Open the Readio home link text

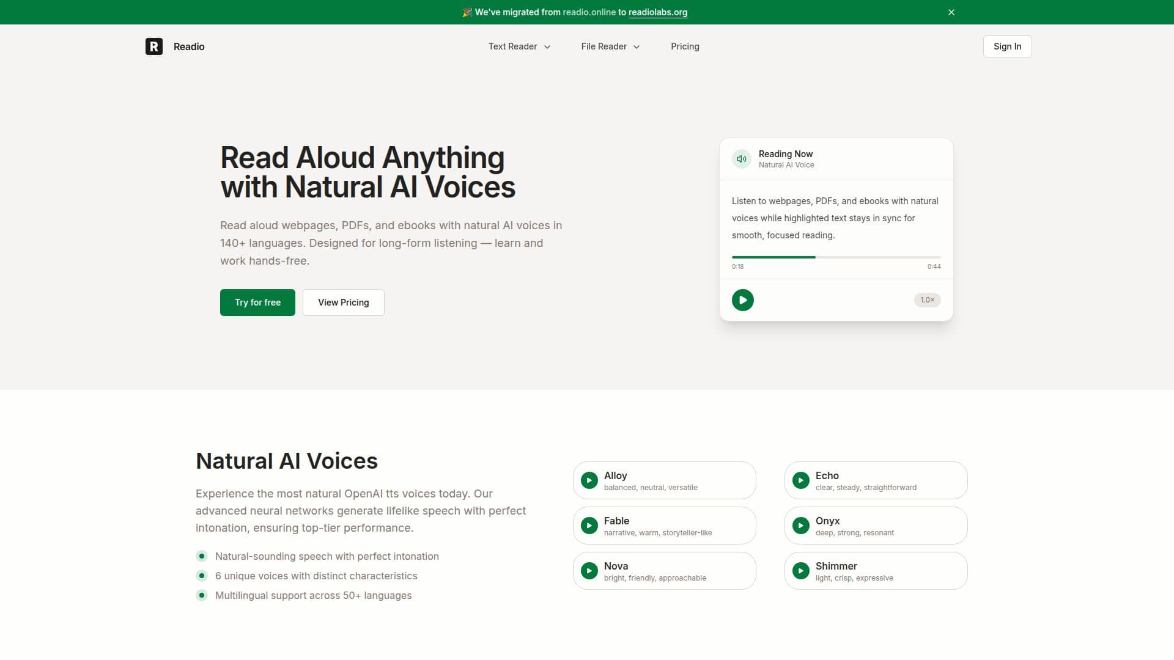point(189,46)
